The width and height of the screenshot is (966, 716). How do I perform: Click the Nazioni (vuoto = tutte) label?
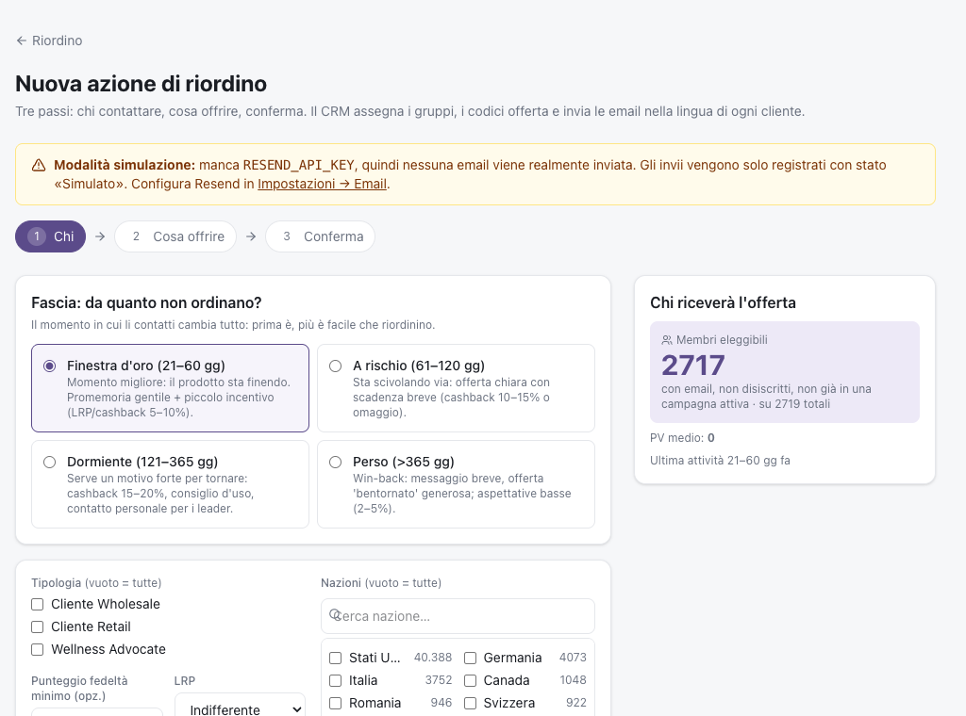click(381, 582)
